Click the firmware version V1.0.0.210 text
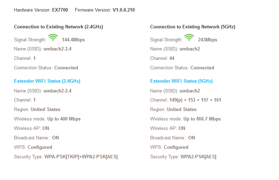The image size is (279, 180). 124,10
